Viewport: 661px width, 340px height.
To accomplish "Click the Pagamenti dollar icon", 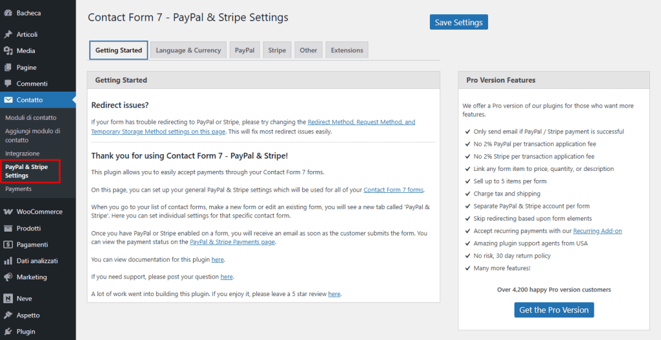I will point(8,245).
